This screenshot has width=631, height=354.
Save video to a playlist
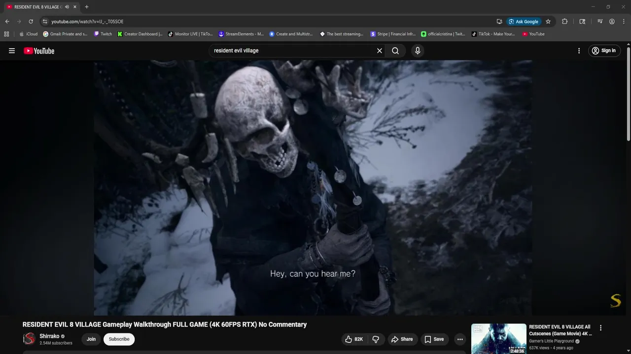coord(434,339)
